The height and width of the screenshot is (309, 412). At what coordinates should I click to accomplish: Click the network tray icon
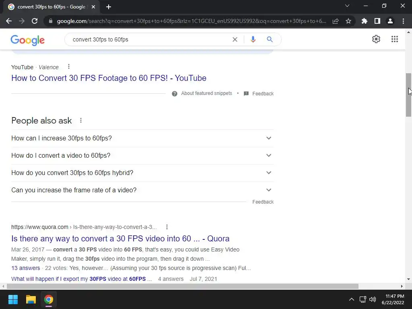(x=363, y=299)
